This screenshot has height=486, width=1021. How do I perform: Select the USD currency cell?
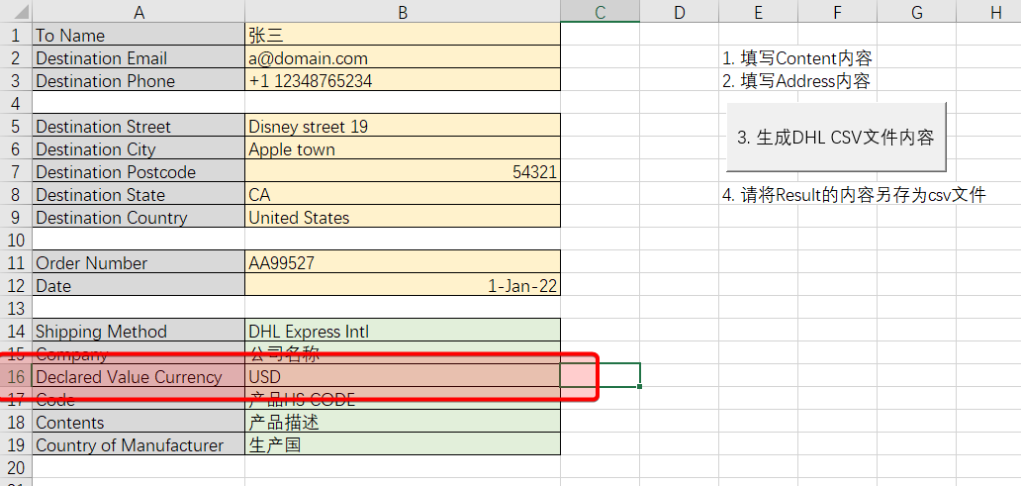(402, 377)
